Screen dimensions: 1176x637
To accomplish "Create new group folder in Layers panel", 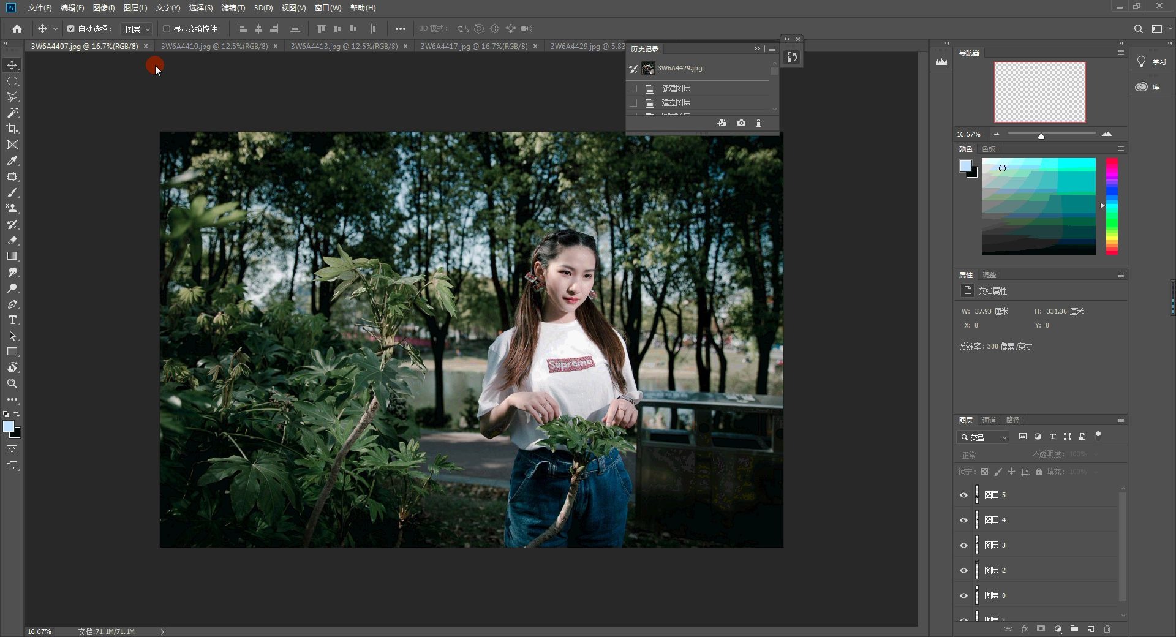I will [x=1074, y=629].
